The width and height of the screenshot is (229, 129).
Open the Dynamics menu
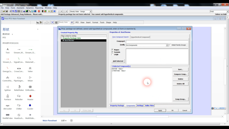[30, 8]
